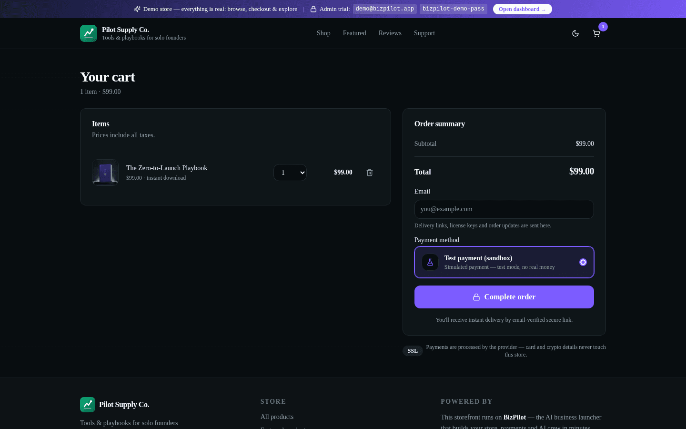Click the flask icon in Test payment
686x429 pixels.
(x=430, y=262)
